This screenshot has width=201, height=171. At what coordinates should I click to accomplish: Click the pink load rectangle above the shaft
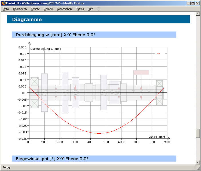point(141,72)
